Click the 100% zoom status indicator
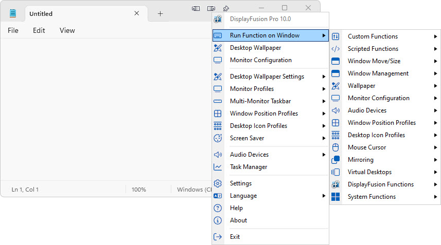This screenshot has height=245, width=441. [139, 190]
